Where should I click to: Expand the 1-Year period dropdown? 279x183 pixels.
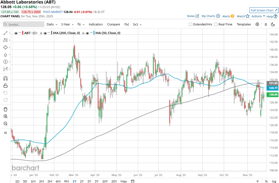point(67,24)
